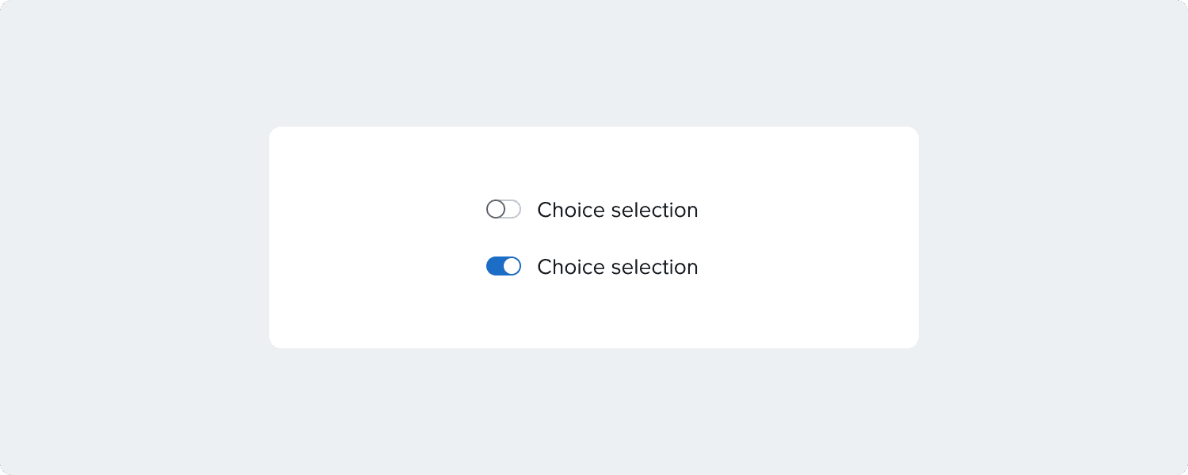The image size is (1188, 475).
Task: Click the white knob inside the blue toggle
Action: pyautogui.click(x=512, y=267)
